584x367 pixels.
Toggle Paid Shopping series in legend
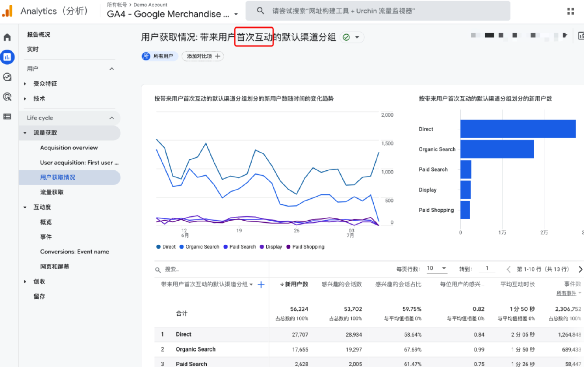[x=305, y=247]
